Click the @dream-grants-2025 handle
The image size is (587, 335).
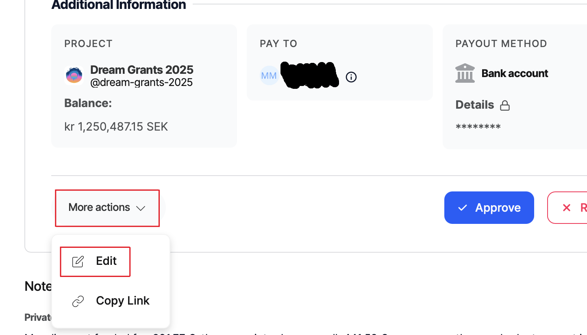[x=141, y=83]
